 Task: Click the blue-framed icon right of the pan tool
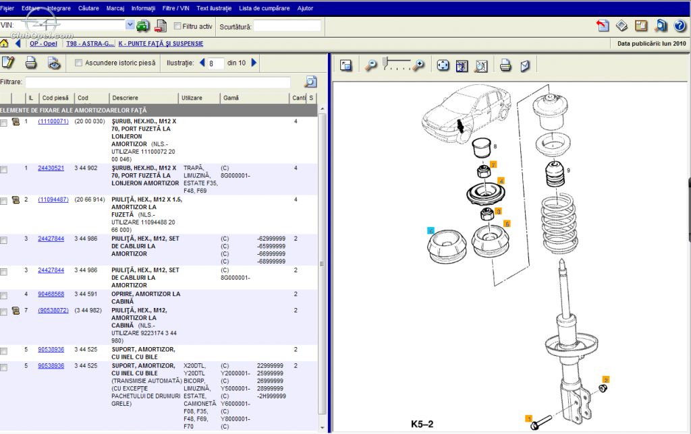click(462, 66)
